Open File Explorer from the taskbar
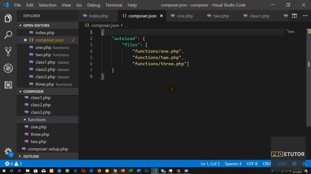This screenshot has height=174, width=311. (28, 171)
